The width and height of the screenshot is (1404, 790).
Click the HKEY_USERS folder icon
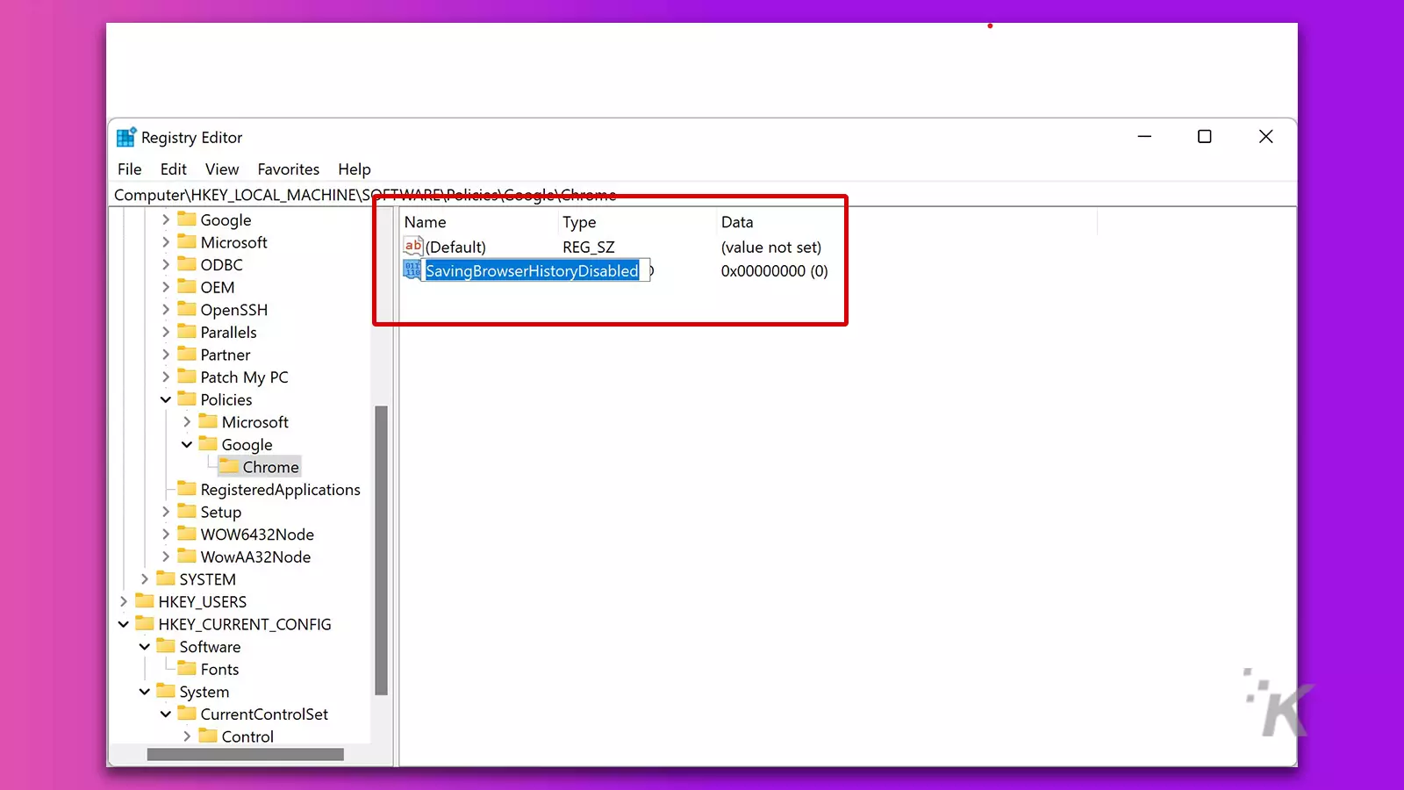(x=145, y=600)
